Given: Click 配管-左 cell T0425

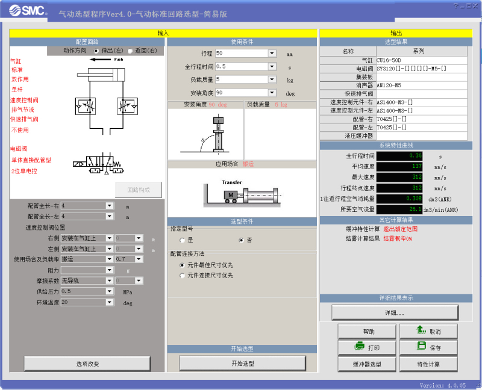Looking at the screenshot, I should pyautogui.click(x=421, y=128).
